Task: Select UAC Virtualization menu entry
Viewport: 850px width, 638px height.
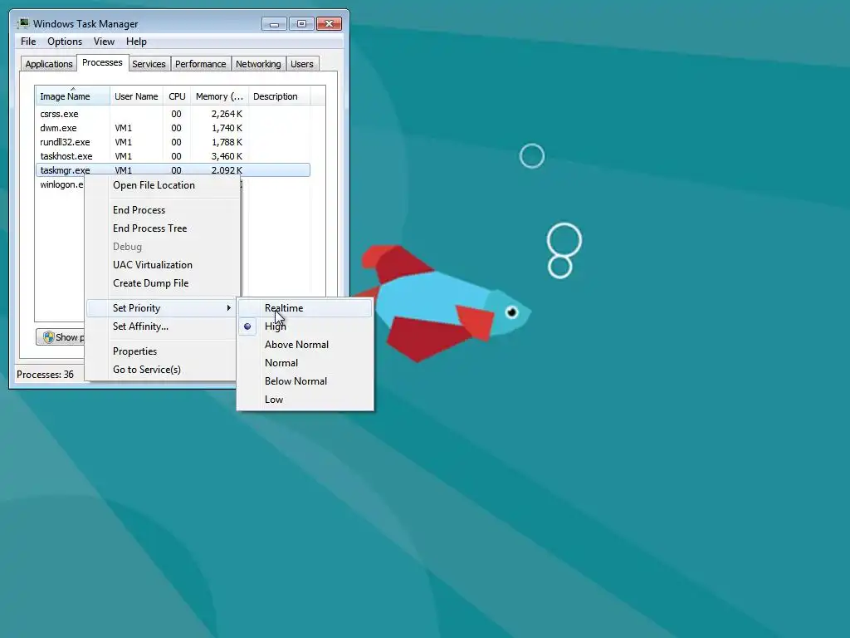Action: [x=162, y=265]
